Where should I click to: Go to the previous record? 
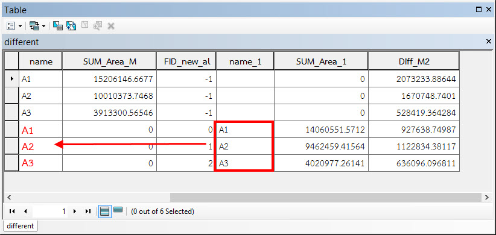coord(25,211)
